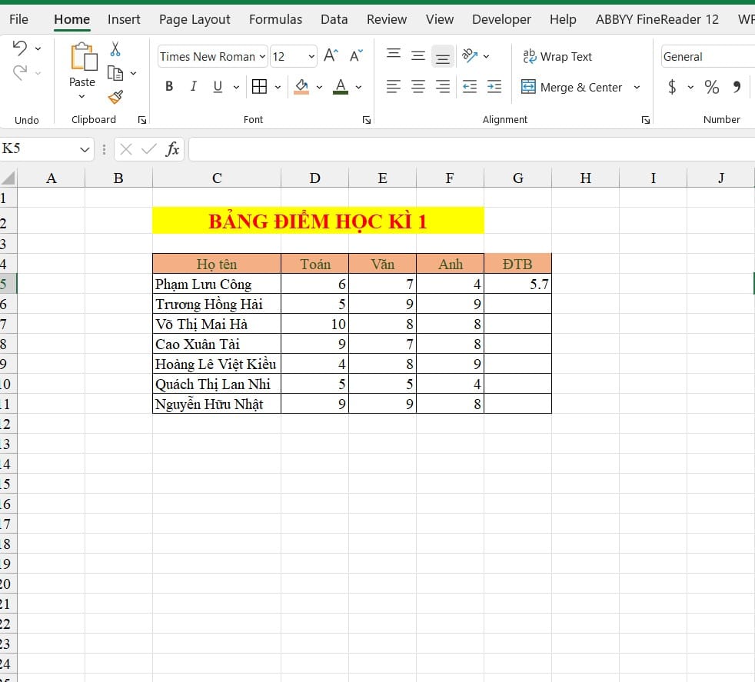Expand Merge & Center options arrow
Screen dimensions: 755x682
(637, 87)
